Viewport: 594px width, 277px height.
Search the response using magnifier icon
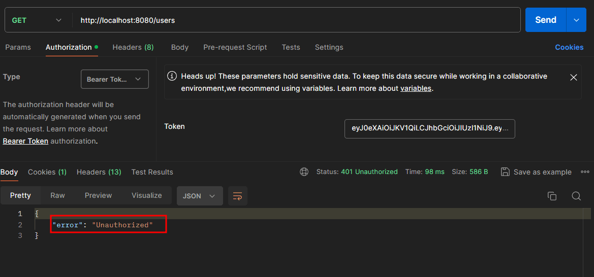point(576,196)
